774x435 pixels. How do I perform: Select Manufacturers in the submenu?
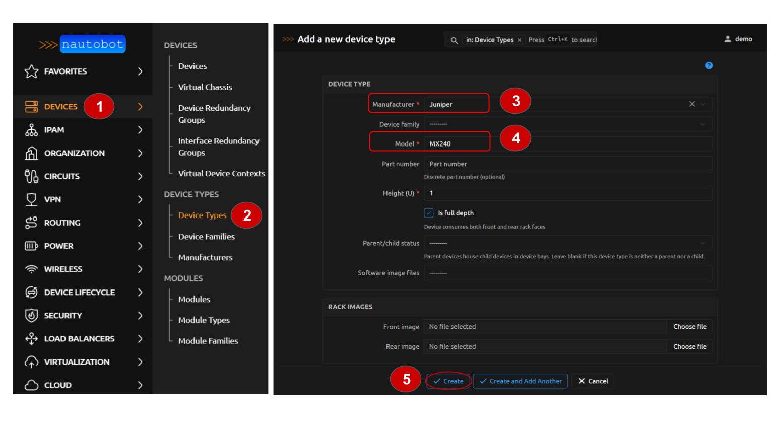205,257
